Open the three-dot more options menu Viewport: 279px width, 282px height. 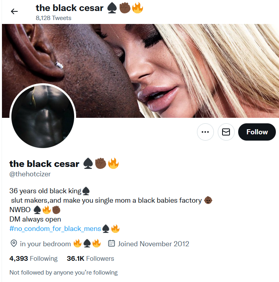(205, 132)
